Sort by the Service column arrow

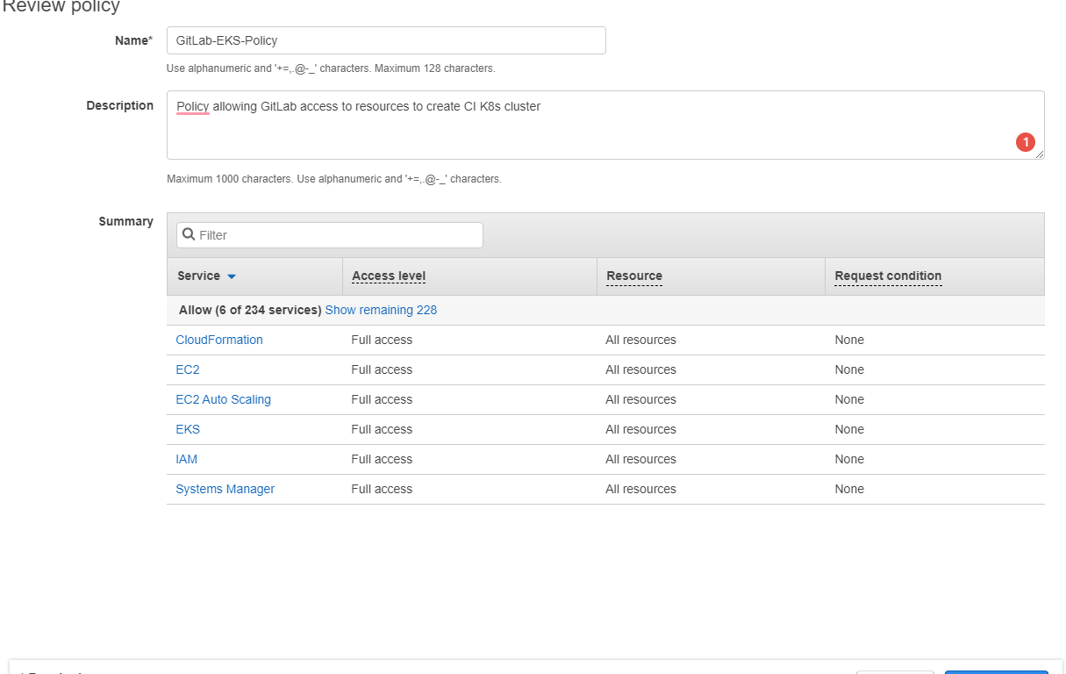(x=232, y=276)
